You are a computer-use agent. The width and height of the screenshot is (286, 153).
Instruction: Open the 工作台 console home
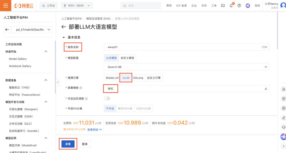coord(49,6)
